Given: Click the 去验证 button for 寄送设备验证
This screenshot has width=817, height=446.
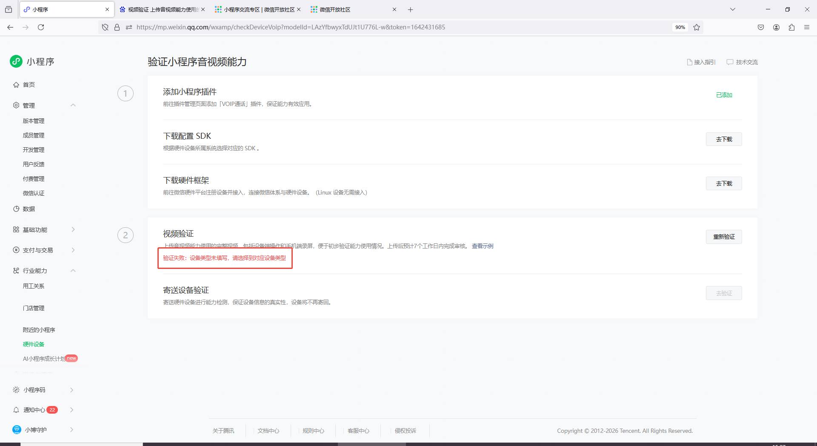Looking at the screenshot, I should (724, 293).
